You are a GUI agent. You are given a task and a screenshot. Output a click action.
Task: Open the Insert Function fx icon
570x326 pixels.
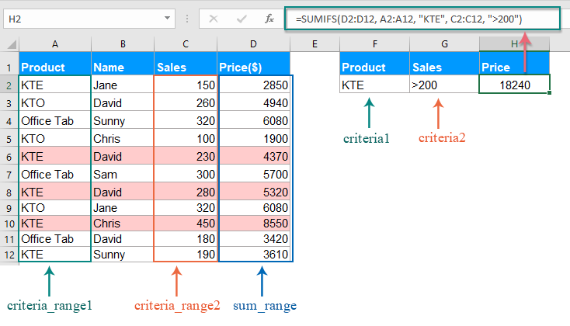click(x=269, y=19)
